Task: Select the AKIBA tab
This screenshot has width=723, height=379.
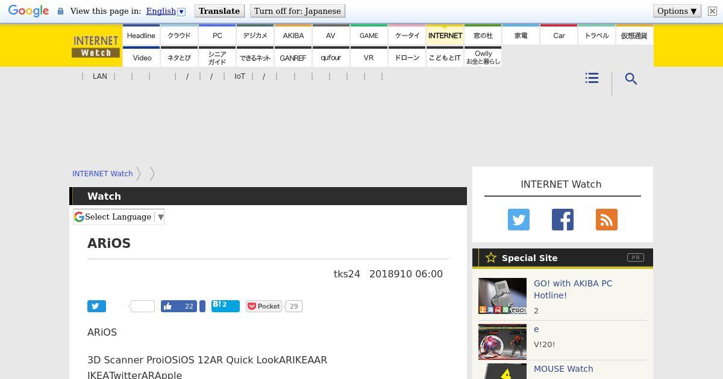Action: click(293, 35)
